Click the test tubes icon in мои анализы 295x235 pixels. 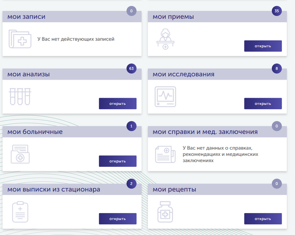pos(20,96)
